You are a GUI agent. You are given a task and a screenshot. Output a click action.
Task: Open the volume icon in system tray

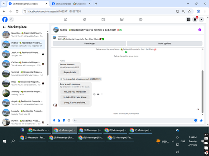tap(177, 152)
